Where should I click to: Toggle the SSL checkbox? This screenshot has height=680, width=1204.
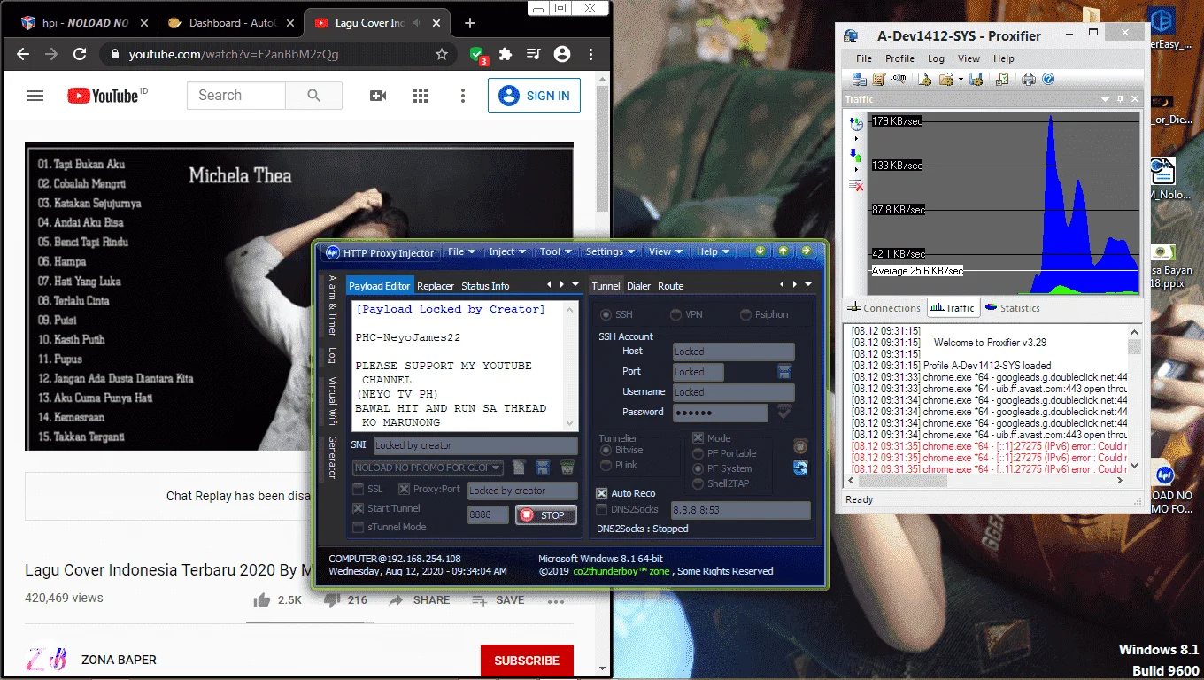(x=359, y=489)
